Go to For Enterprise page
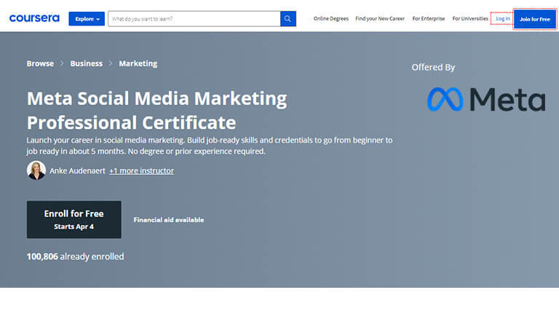 click(429, 18)
